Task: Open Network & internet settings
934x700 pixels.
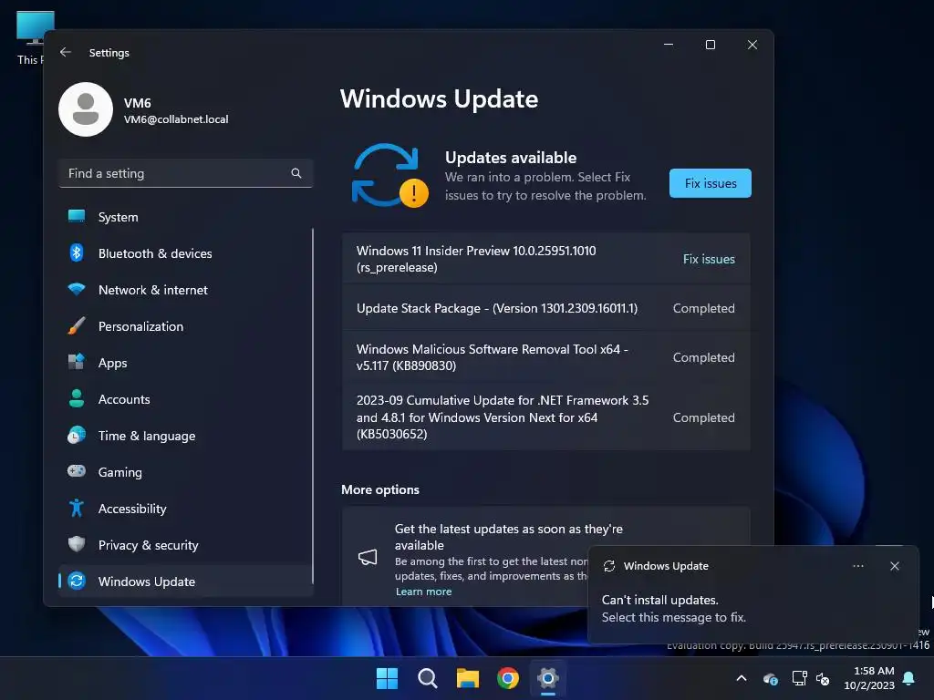Action: point(185,290)
